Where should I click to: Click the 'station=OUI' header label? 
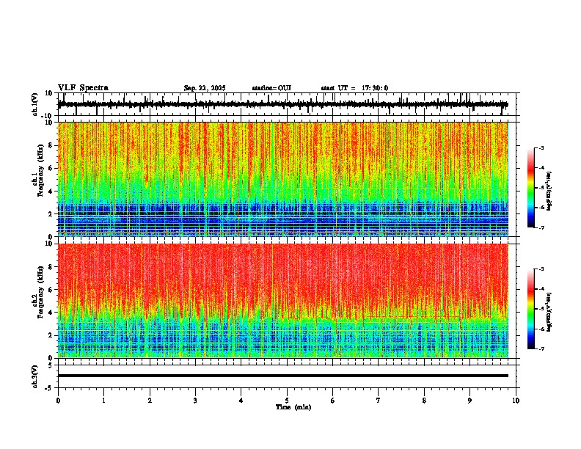coord(271,88)
